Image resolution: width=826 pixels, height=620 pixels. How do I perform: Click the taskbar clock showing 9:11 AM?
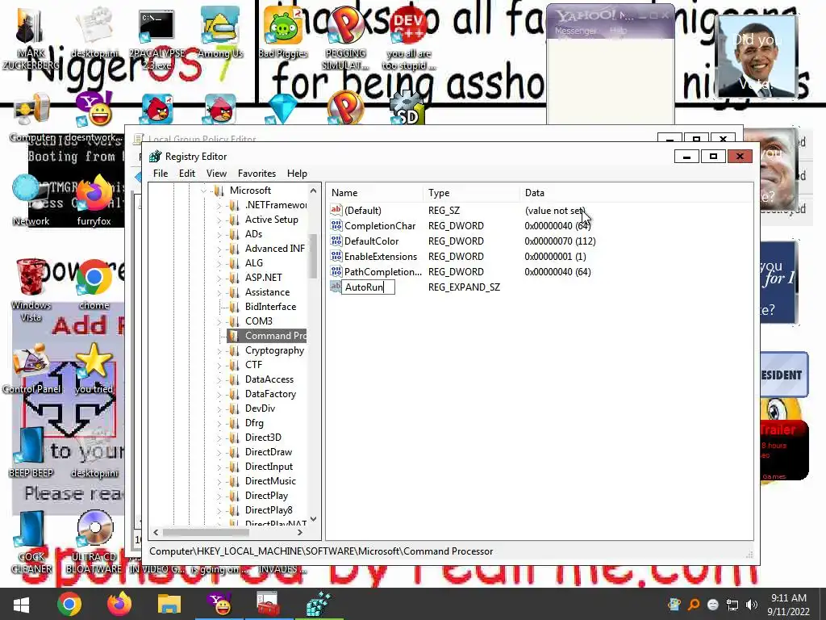[x=789, y=605]
